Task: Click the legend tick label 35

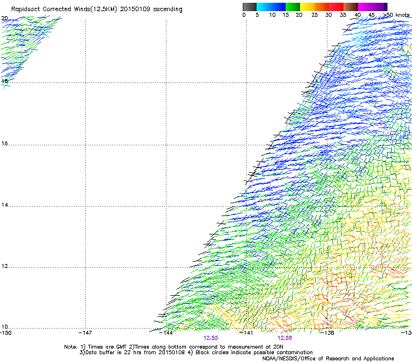Action: [x=343, y=15]
